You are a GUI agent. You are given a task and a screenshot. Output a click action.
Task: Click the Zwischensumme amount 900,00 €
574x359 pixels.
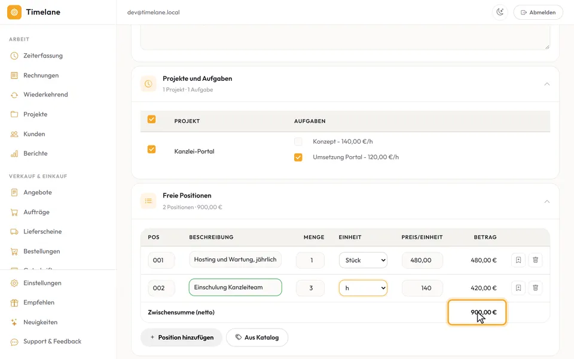point(484,312)
